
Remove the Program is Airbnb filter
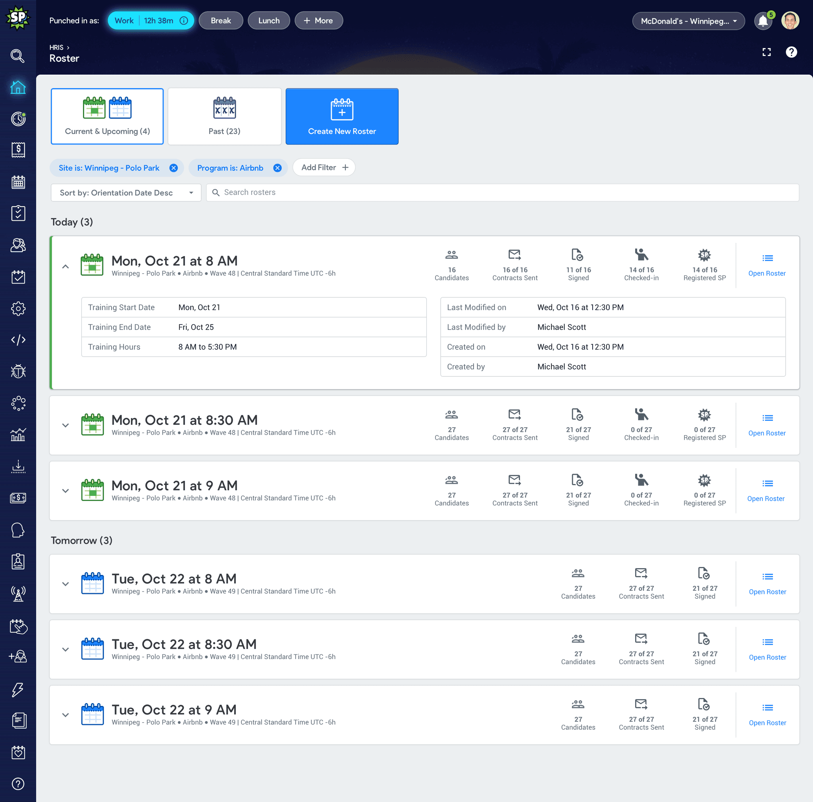(277, 168)
